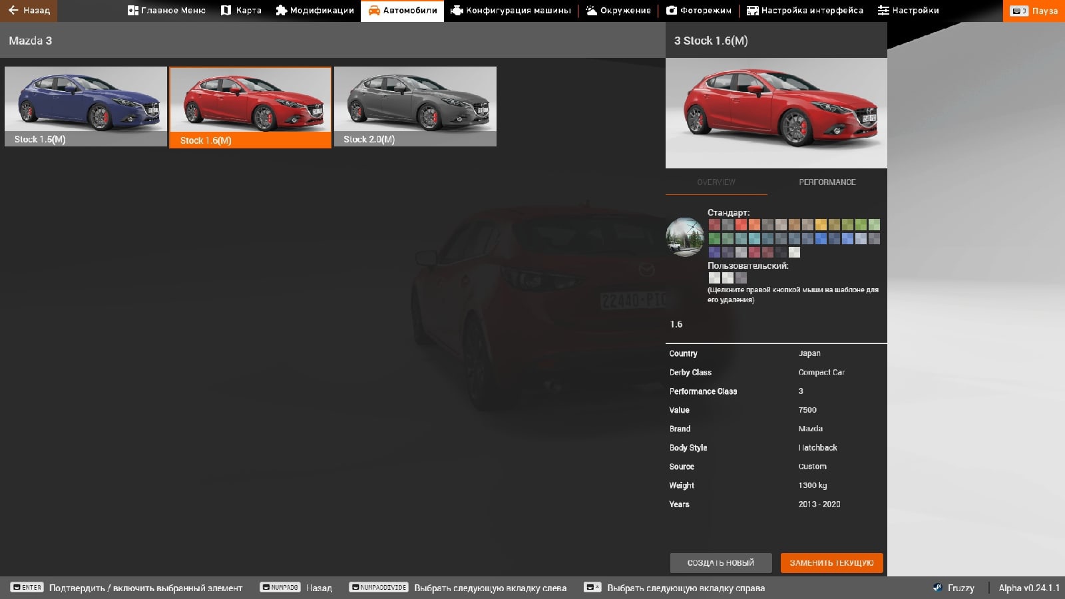The height and width of the screenshot is (599, 1065).
Task: Click the Body Style value Hatchback
Action: (x=817, y=447)
